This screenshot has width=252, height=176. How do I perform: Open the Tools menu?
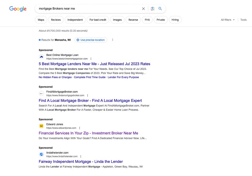point(243,20)
